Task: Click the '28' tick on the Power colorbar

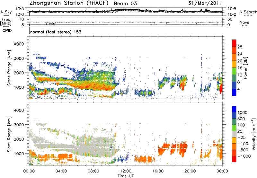Action: tap(240, 47)
